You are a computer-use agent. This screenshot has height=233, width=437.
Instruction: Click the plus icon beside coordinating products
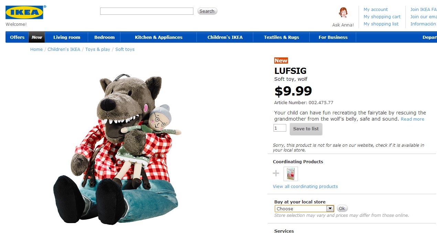pos(276,174)
